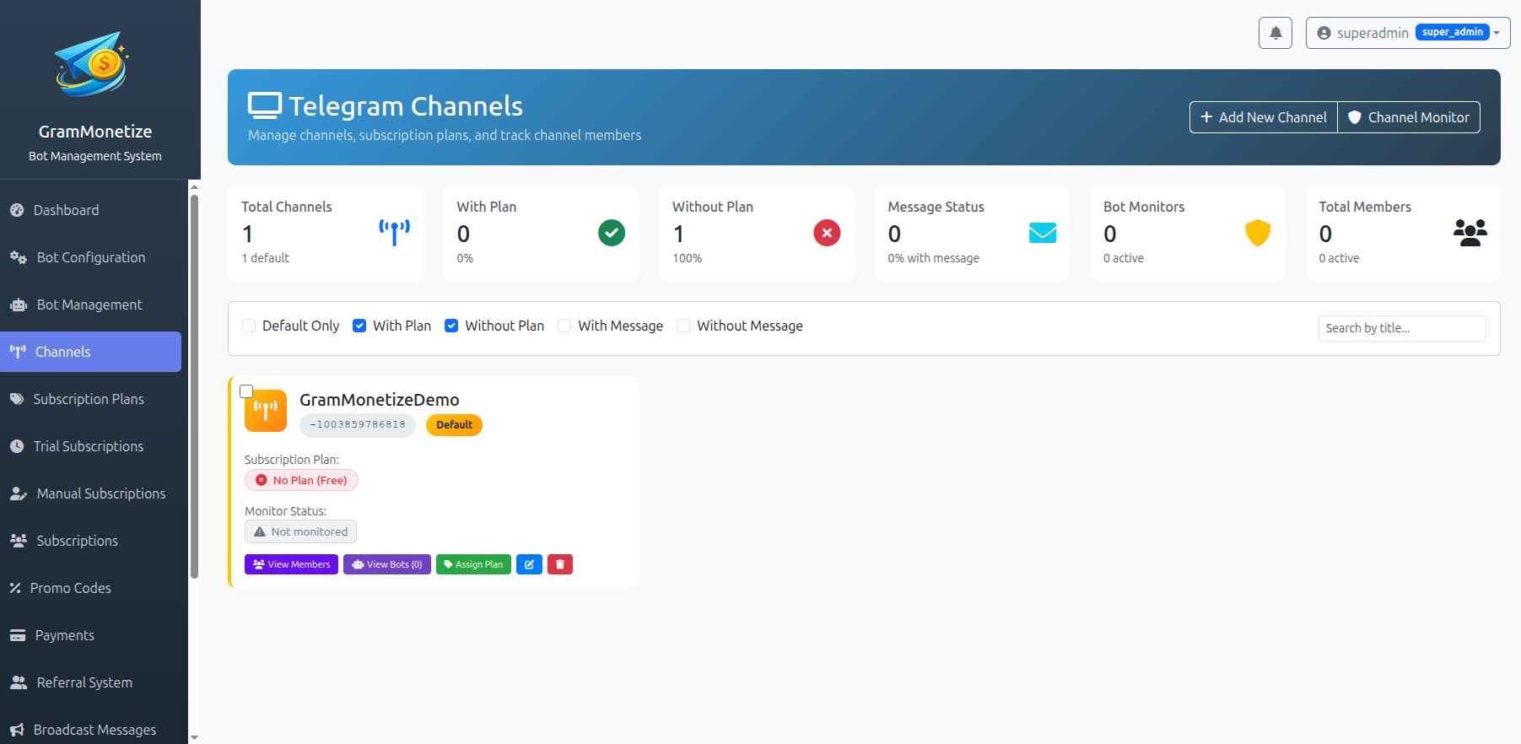
Task: Select Channels in the sidebar
Action: tap(91, 352)
